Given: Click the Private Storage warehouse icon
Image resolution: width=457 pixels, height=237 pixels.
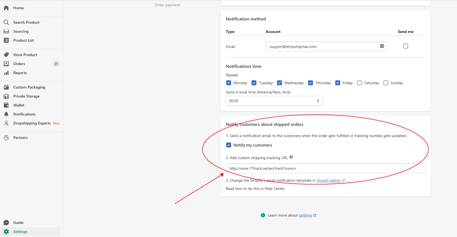Looking at the screenshot, I should pyautogui.click(x=6, y=96).
